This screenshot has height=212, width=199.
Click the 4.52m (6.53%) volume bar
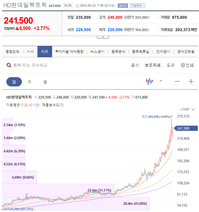coord(14,164)
